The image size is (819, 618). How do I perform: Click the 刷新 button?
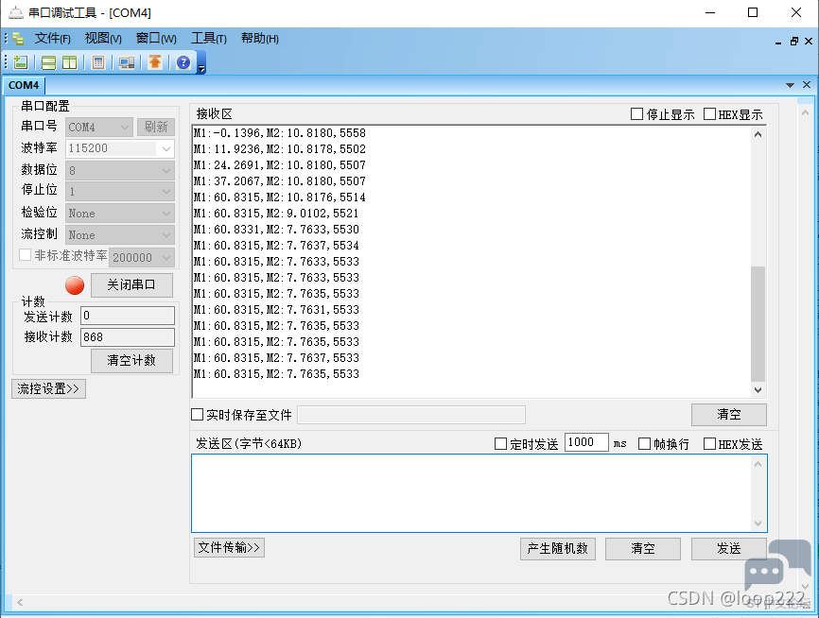(x=156, y=127)
